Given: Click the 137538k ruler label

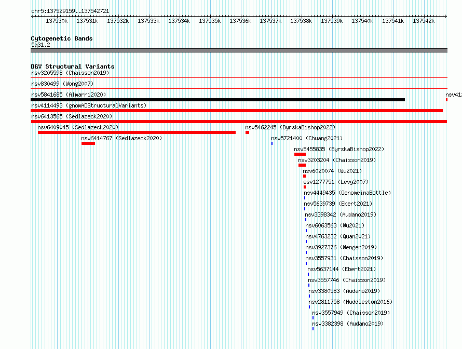Looking at the screenshot, I should point(301,21).
